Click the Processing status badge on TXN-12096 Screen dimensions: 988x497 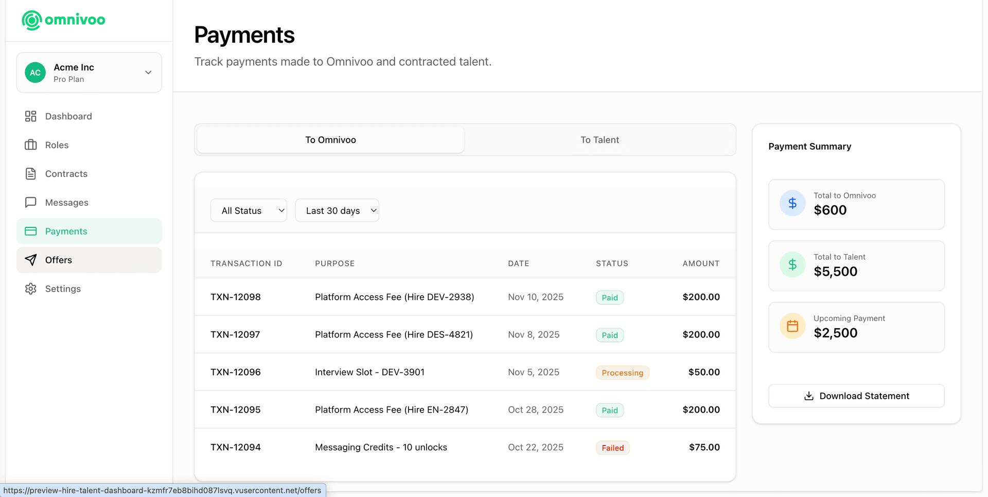click(622, 372)
